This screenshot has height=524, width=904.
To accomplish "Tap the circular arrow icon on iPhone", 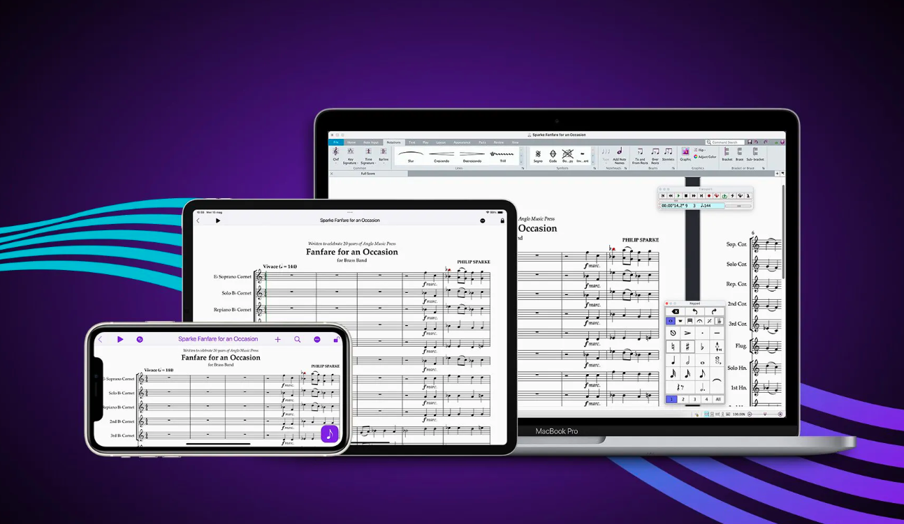I will point(140,339).
